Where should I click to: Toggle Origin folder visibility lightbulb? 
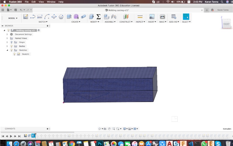tap(11, 42)
